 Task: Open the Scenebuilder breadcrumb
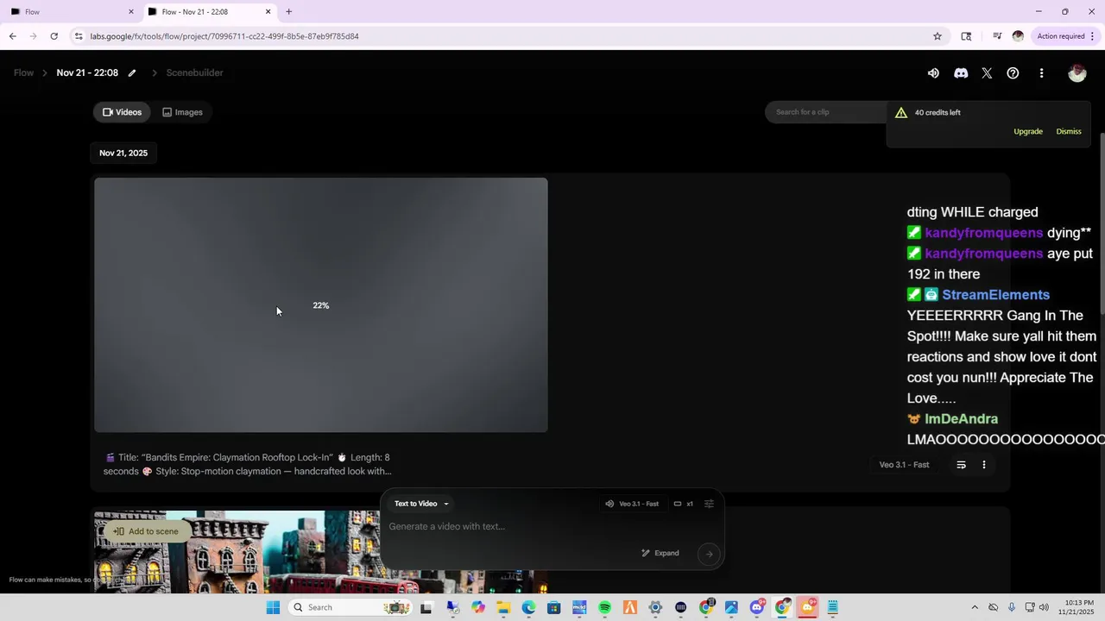point(194,73)
